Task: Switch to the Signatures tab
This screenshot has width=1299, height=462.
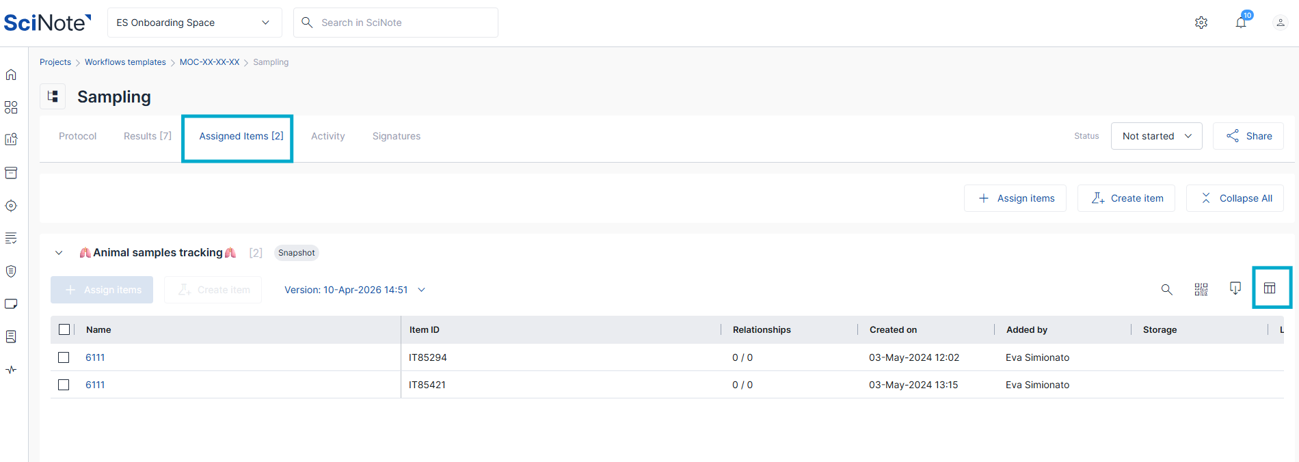Action: pos(396,136)
